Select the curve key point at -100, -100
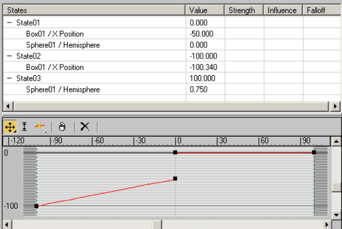 click(37, 206)
